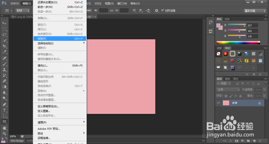Select the Spot Healing Brush tool
Screen dimensions: 269x144
pyautogui.click(x=4, y=58)
